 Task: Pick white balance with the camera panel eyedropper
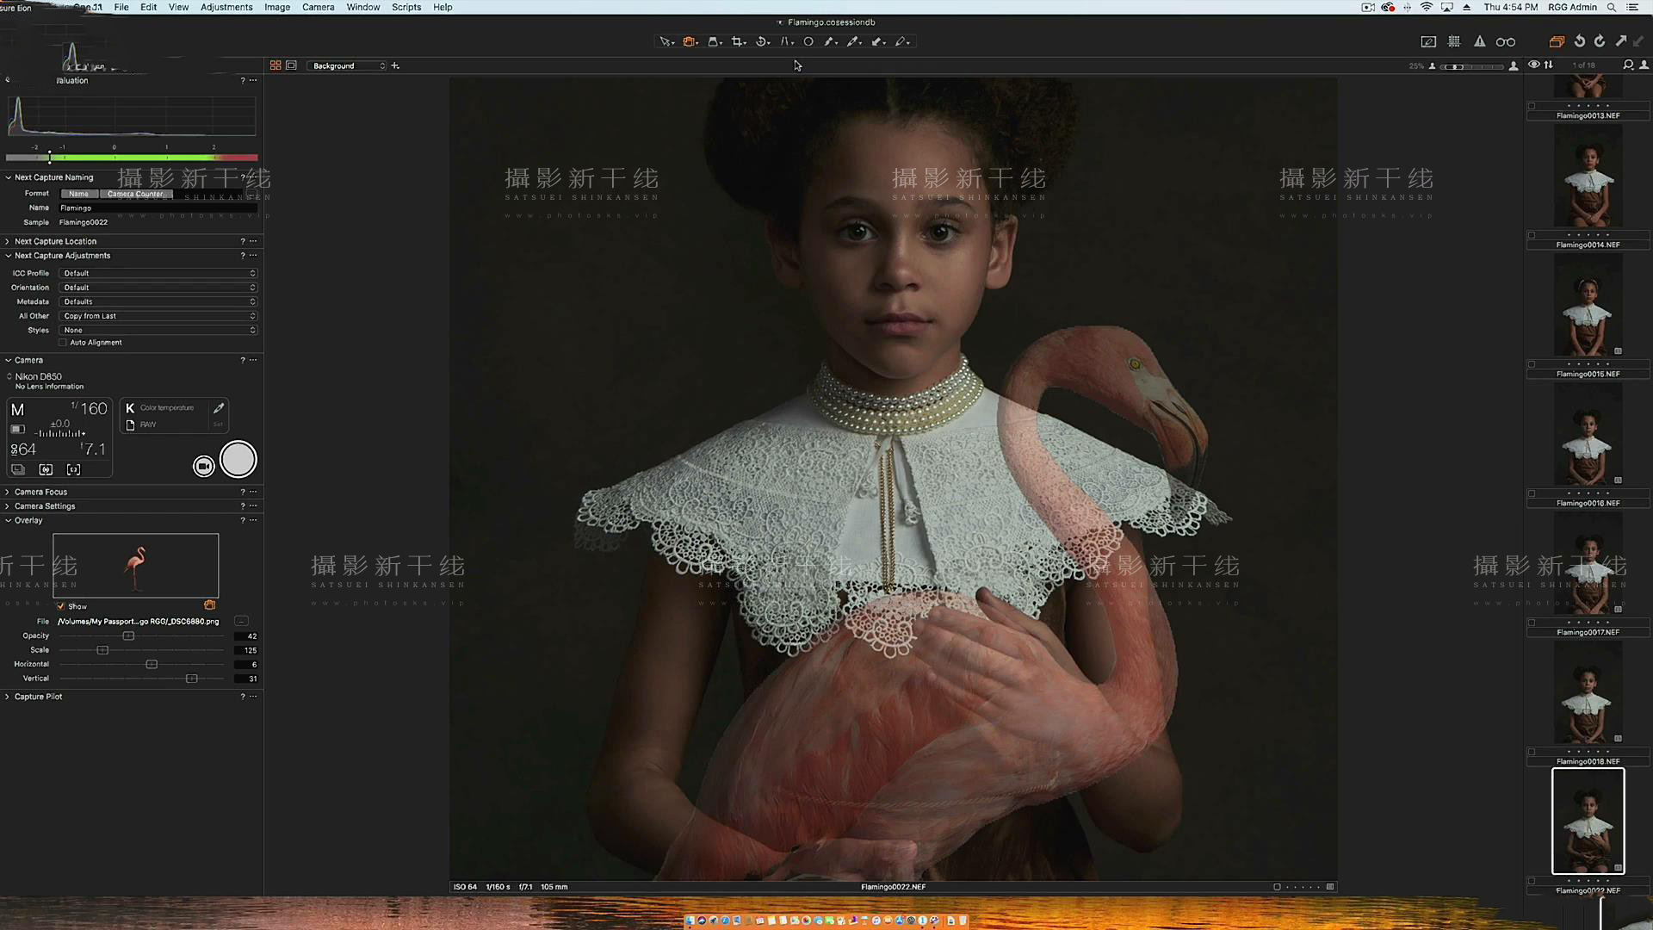(x=219, y=408)
